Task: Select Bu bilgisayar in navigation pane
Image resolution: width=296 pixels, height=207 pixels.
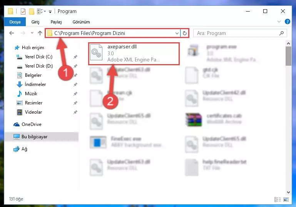Action: click(42, 137)
